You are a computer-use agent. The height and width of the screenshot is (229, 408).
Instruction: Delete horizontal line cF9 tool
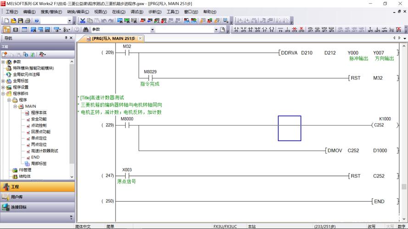pyautogui.click(x=294, y=30)
